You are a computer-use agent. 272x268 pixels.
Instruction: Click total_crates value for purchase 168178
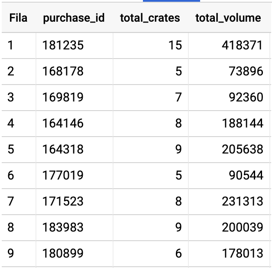178,72
